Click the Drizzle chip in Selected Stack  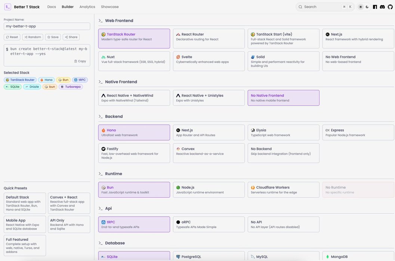point(32,87)
